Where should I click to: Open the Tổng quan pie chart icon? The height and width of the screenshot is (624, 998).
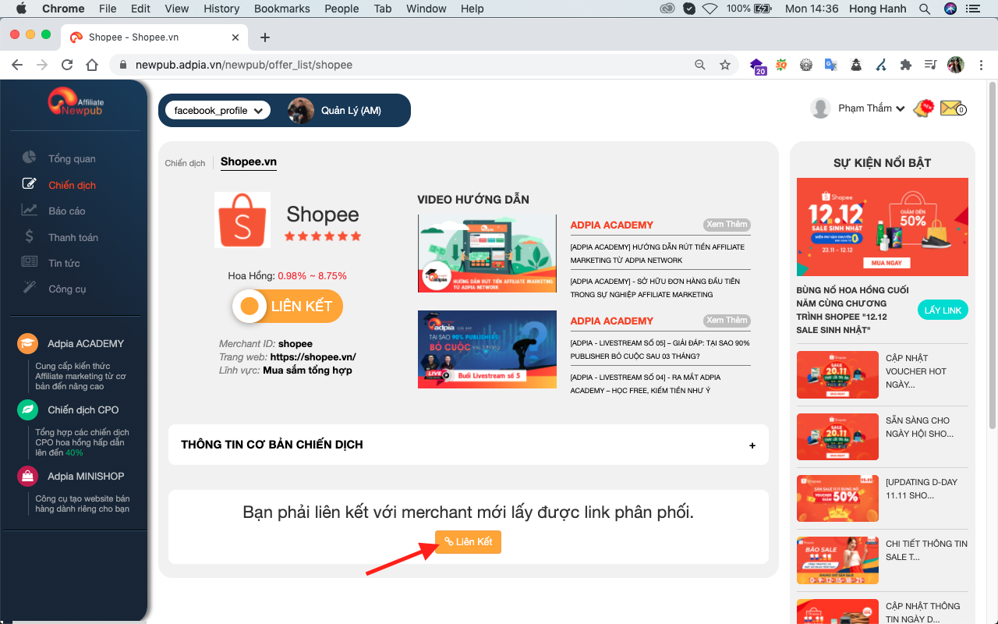point(29,158)
